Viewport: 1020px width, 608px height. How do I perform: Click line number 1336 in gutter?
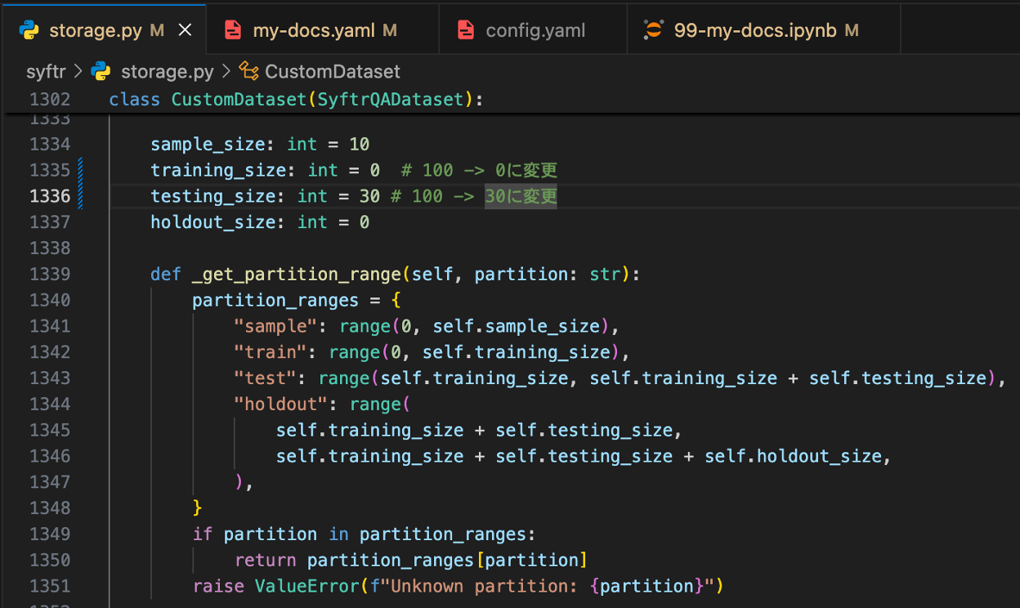pyautogui.click(x=50, y=196)
